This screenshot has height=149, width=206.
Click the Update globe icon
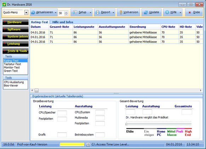pos(146,12)
